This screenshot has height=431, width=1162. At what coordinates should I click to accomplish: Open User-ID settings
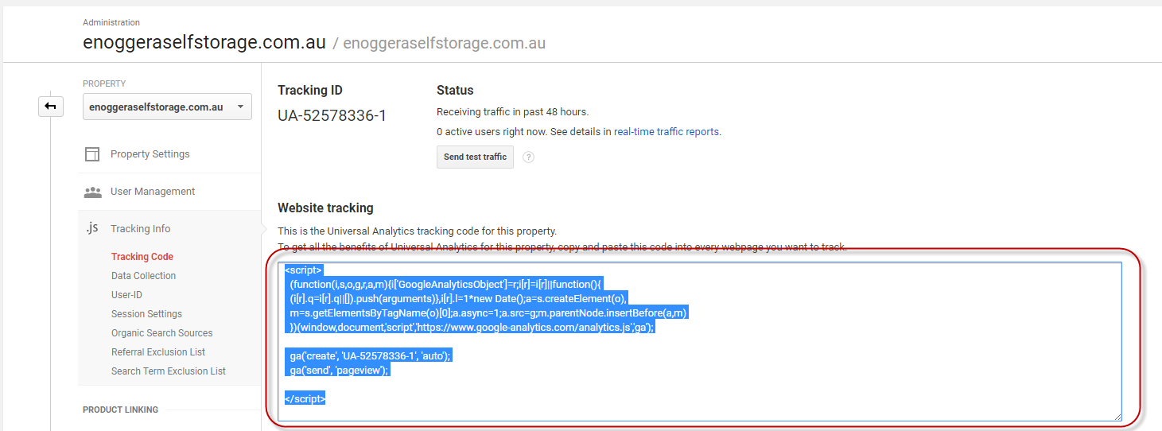[x=126, y=295]
